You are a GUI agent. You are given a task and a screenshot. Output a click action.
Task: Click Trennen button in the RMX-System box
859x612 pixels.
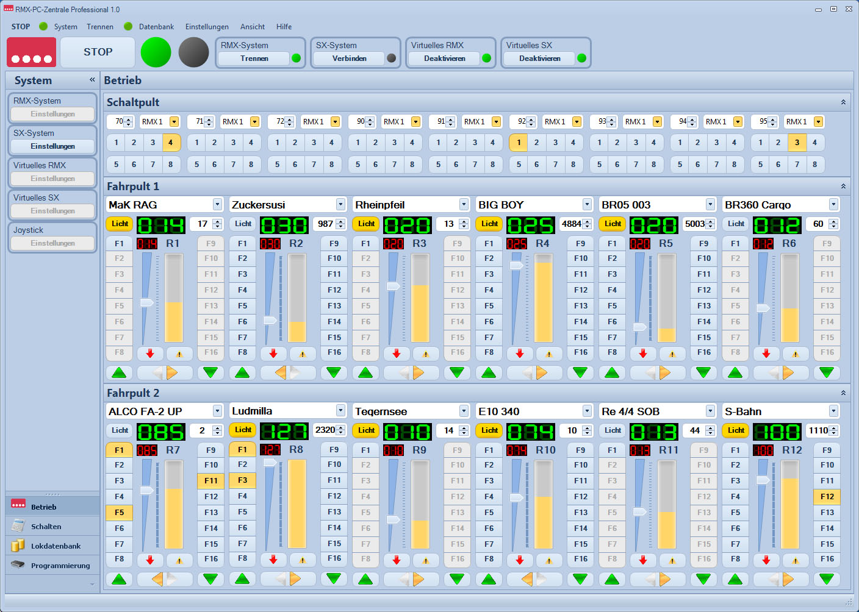pyautogui.click(x=254, y=59)
